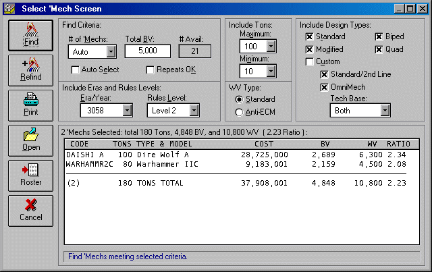Open the Rules Level dropdown
Screen dimensions: 432x272
pos(194,111)
